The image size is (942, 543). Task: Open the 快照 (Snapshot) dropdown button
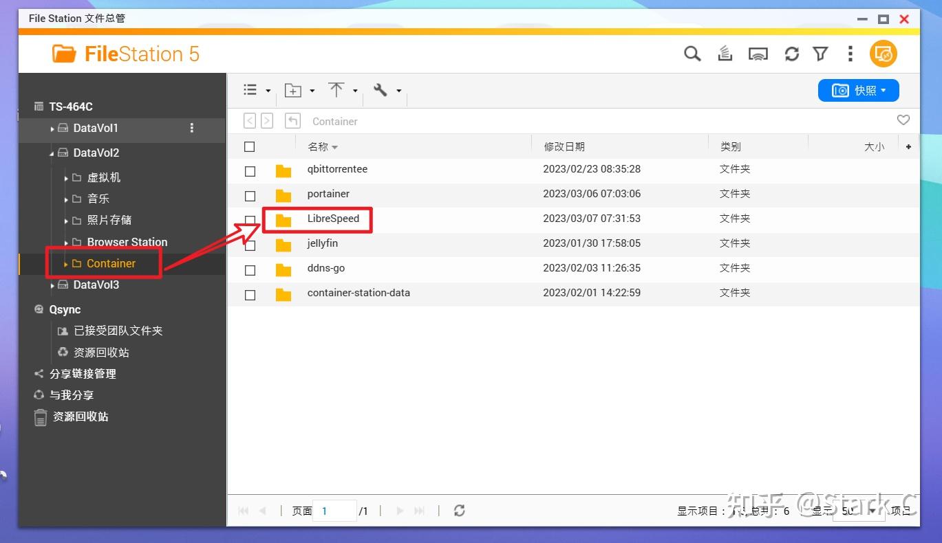858,89
